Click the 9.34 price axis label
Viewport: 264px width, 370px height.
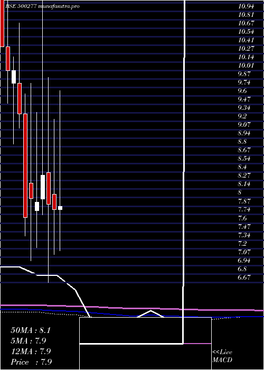pyautogui.click(x=244, y=108)
